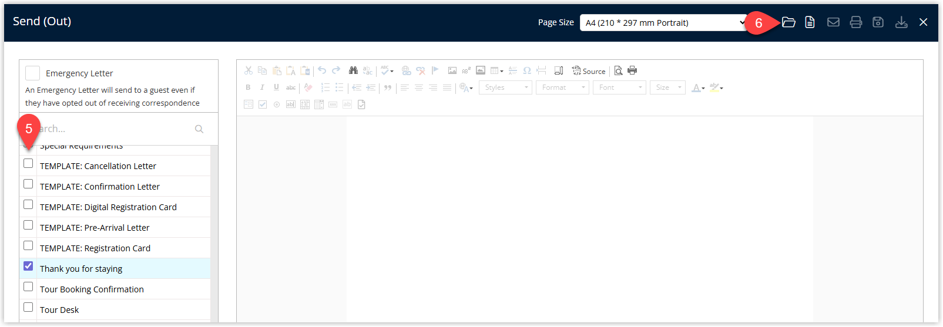
Task: Close the Send (Out) dialog
Action: (924, 22)
